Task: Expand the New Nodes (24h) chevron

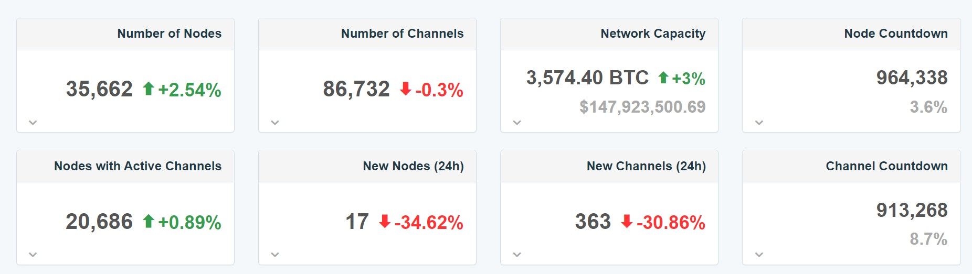Action: pos(275,255)
